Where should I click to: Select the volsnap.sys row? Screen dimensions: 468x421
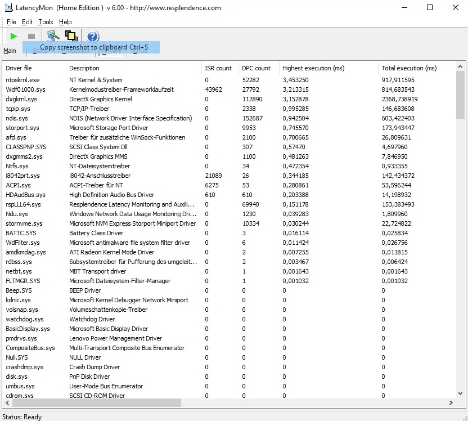(229, 310)
